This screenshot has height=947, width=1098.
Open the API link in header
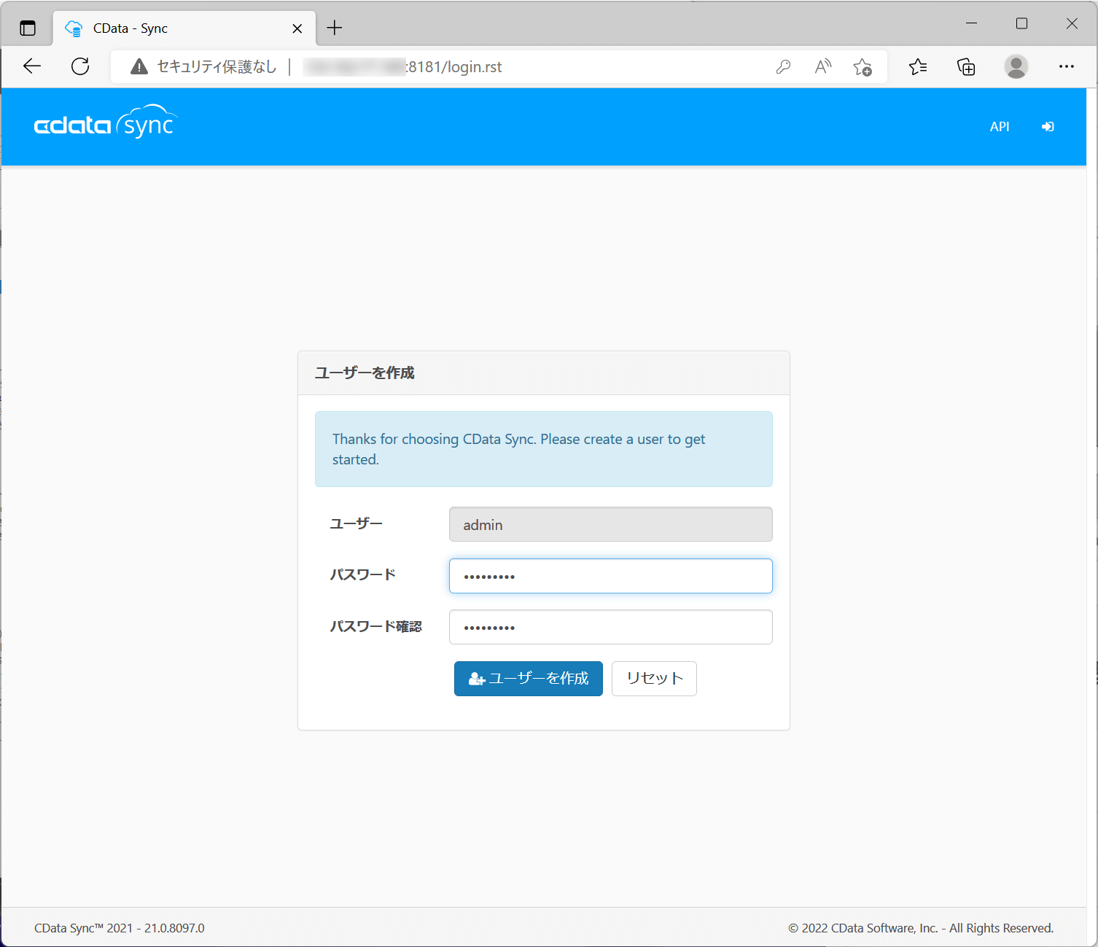click(1000, 127)
